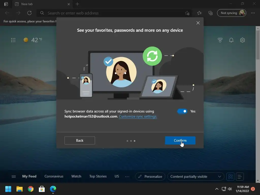Screen dimensions: 260x195
Task: Launch Google Chrome from taskbar
Action: pos(31,189)
